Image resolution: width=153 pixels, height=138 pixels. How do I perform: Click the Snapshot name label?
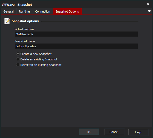pos(25,41)
